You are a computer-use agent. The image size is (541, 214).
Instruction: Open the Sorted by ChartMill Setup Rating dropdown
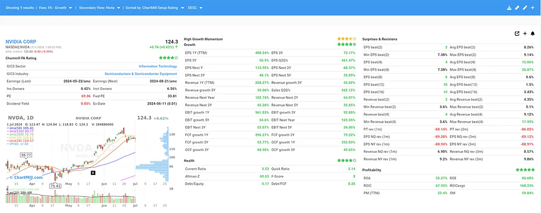pyautogui.click(x=154, y=8)
